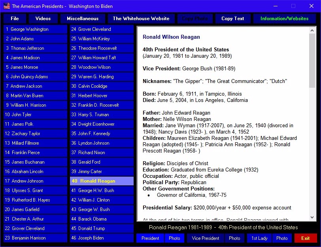Open the File menu
This screenshot has height=247, width=321.
[x=15, y=19]
